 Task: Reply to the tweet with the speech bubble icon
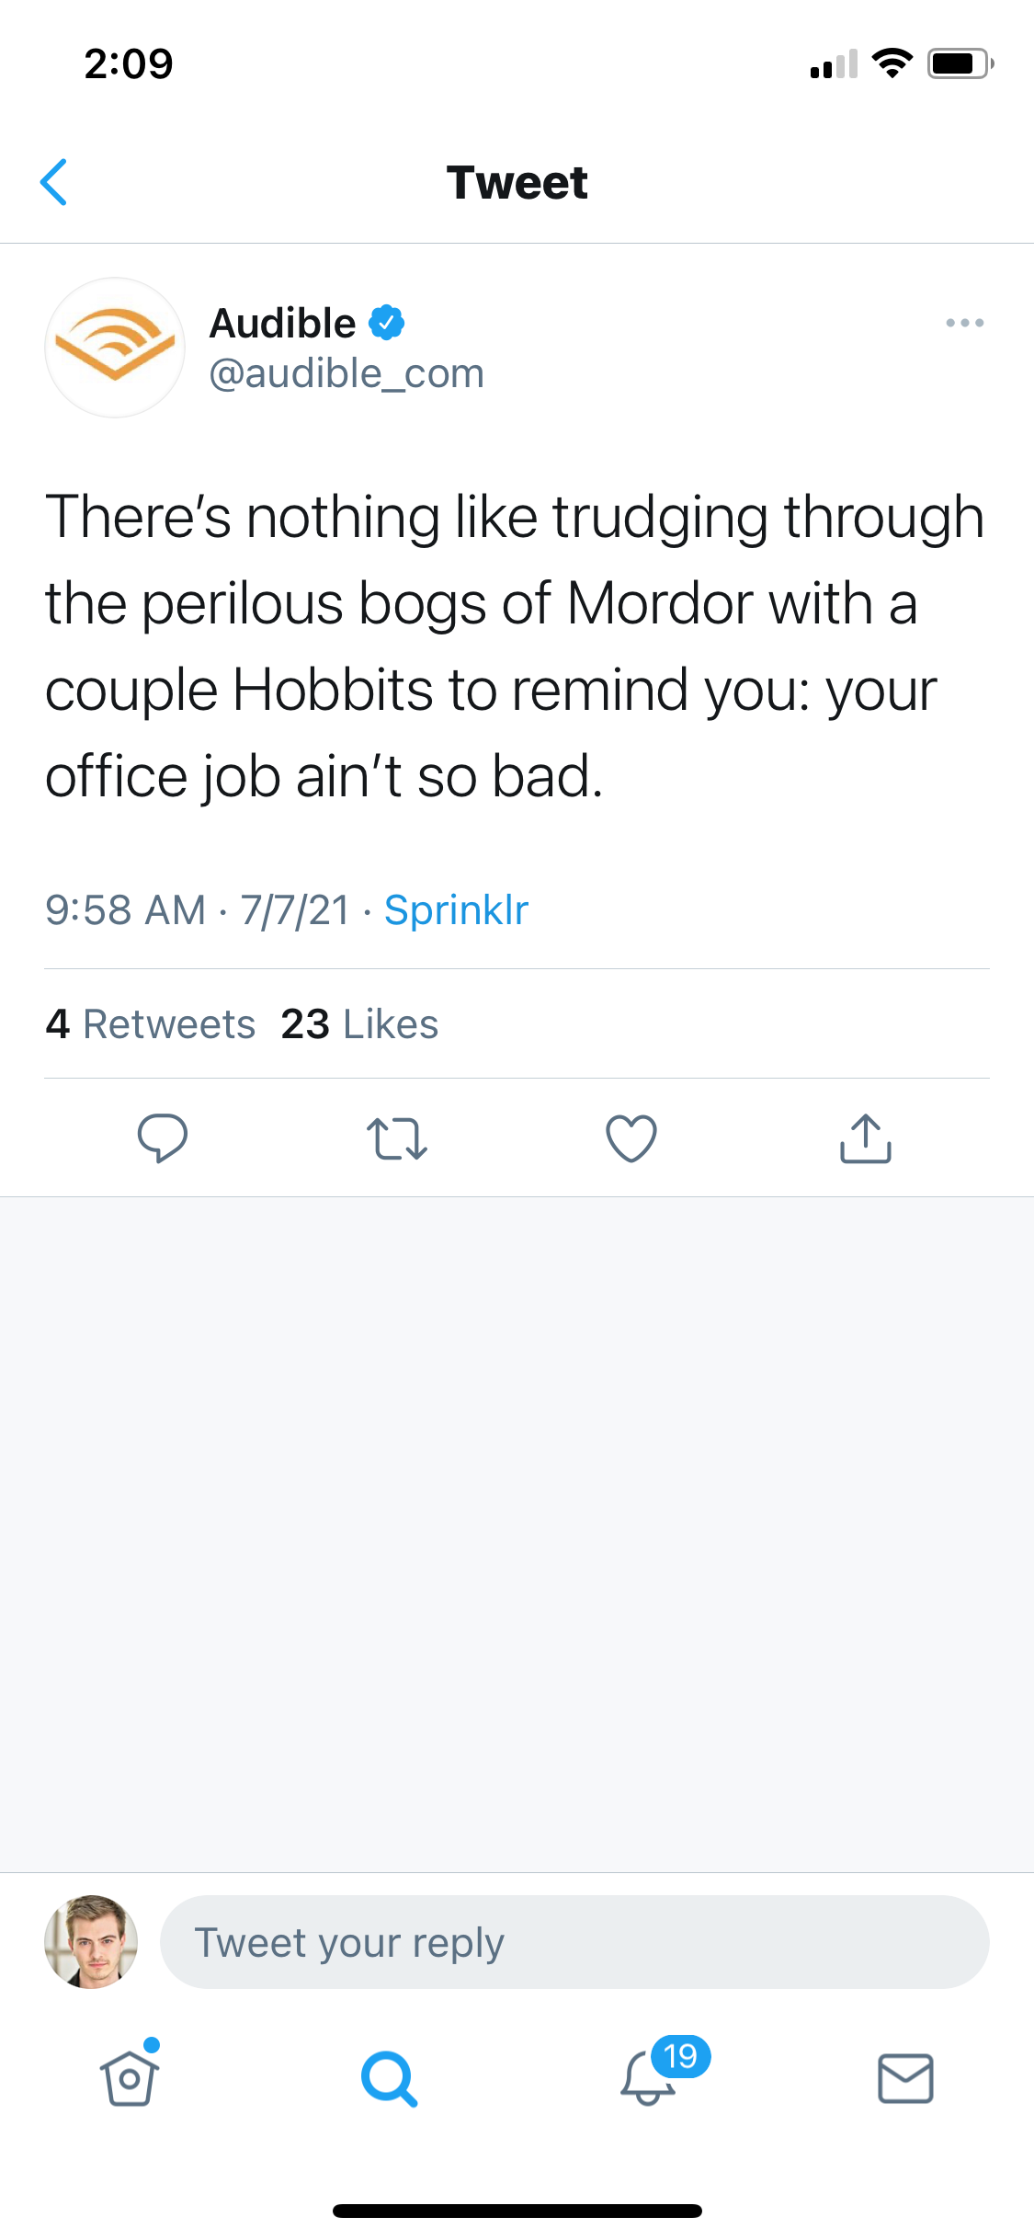pyautogui.click(x=163, y=1138)
